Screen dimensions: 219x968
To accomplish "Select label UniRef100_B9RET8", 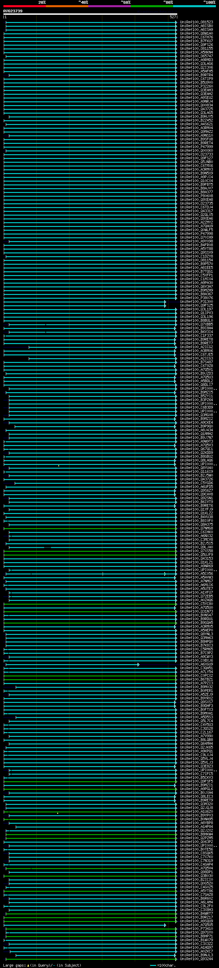I will point(196,339).
